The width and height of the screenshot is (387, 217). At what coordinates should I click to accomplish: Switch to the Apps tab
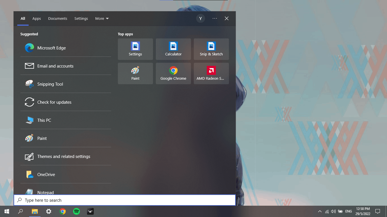pos(37,18)
